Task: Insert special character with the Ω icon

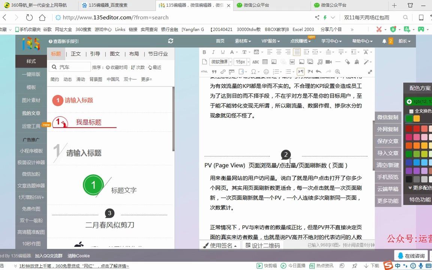Action: [253, 71]
